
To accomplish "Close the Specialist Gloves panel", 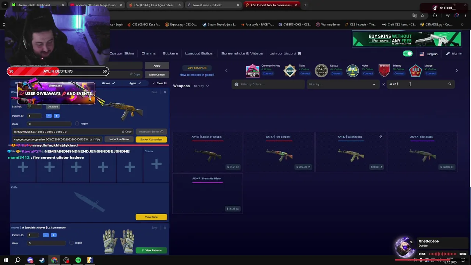I will [x=165, y=227].
